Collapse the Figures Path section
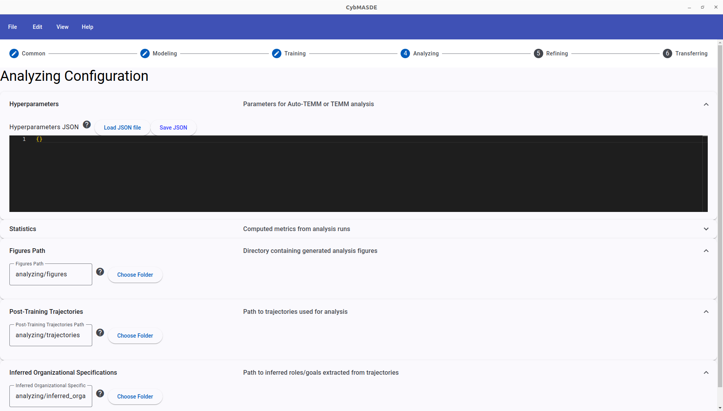The image size is (723, 411). tap(706, 251)
